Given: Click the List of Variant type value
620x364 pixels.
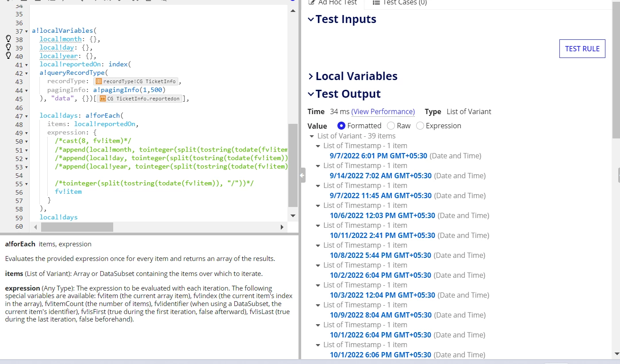Looking at the screenshot, I should pyautogui.click(x=469, y=111).
